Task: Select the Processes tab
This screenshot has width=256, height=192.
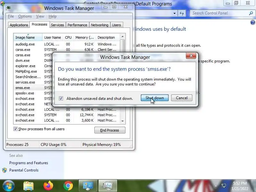Action: click(x=39, y=25)
